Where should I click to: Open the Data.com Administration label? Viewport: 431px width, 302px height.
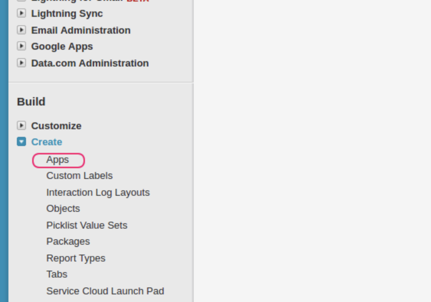click(x=90, y=63)
